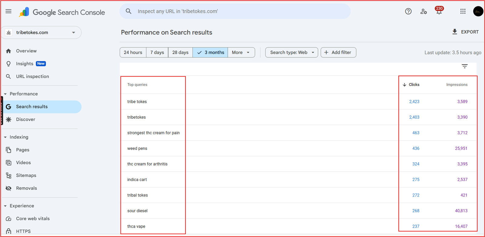Open the table filter rows icon
The image size is (485, 237).
pos(465,66)
